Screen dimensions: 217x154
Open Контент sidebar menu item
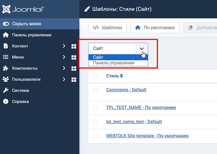pyautogui.click(x=20, y=46)
